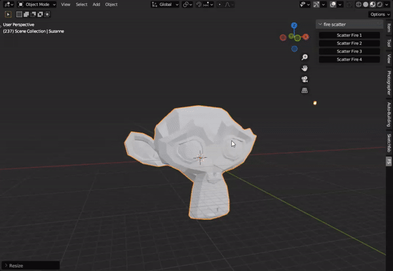Screen dimensions: 393x271
Task: Switch to the Tool sidebar tab
Action: (x=388, y=43)
